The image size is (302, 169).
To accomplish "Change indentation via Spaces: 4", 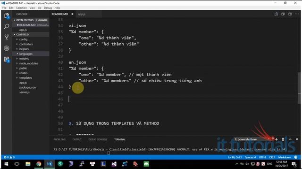I will [251, 157].
